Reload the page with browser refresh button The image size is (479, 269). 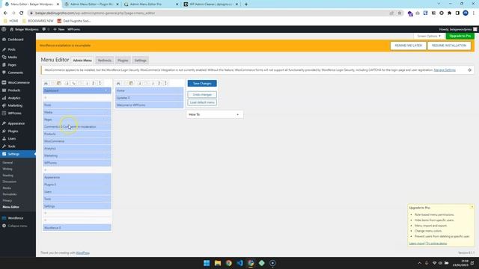22,13
